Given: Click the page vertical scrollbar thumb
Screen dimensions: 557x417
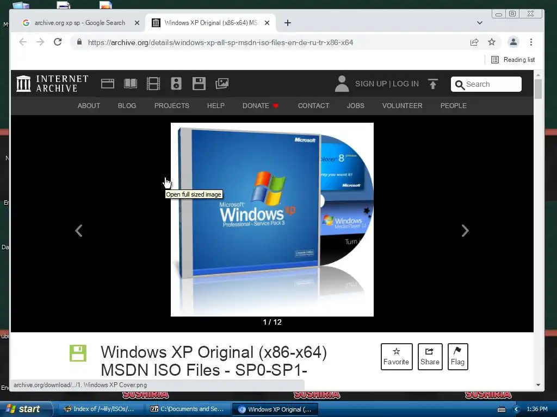Looking at the screenshot, I should [x=538, y=90].
